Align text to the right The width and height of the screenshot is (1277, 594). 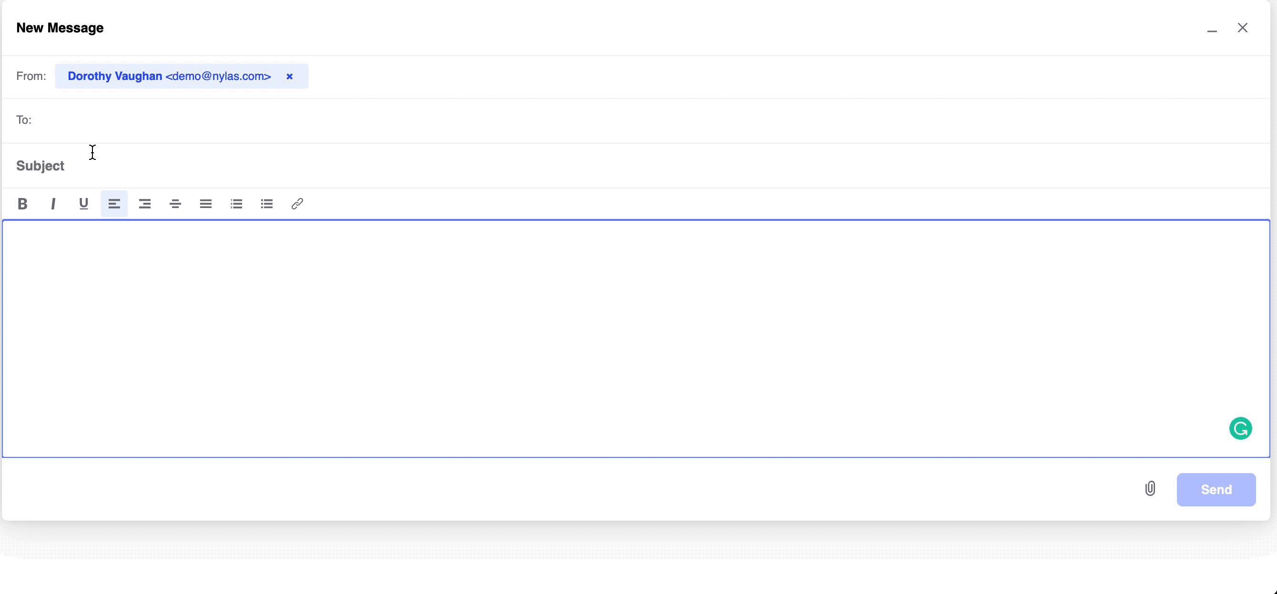[x=145, y=203]
